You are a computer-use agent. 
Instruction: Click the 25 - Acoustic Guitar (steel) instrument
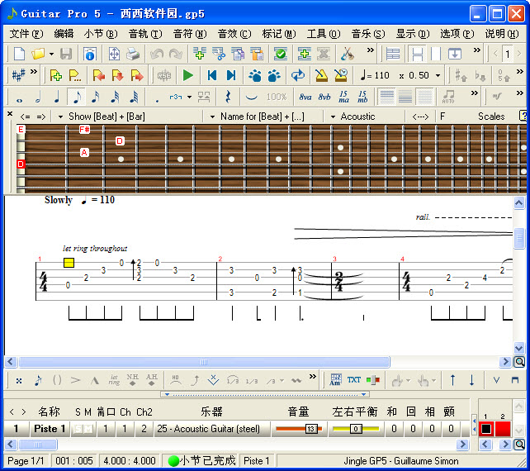208,429
